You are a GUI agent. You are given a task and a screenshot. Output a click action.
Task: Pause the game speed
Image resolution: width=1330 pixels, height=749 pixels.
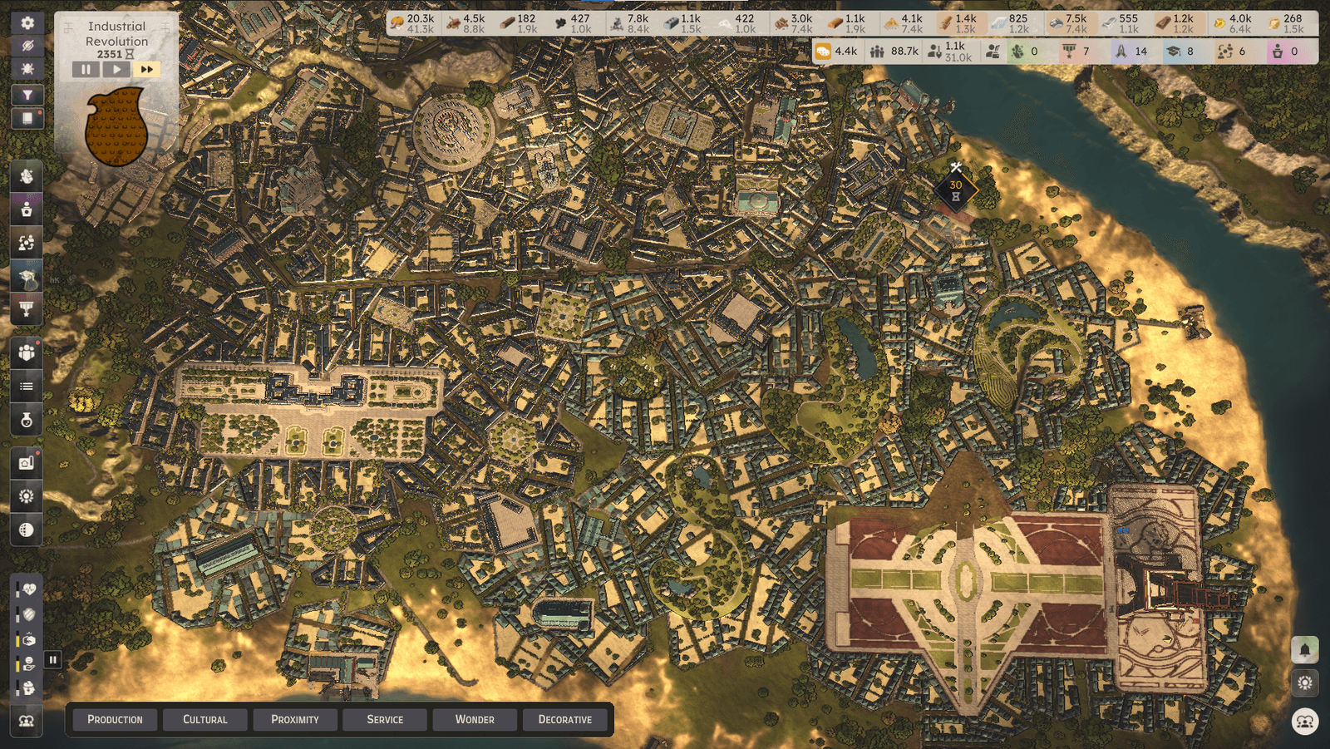[86, 69]
